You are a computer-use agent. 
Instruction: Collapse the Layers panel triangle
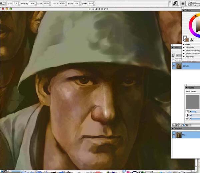click(172, 47)
